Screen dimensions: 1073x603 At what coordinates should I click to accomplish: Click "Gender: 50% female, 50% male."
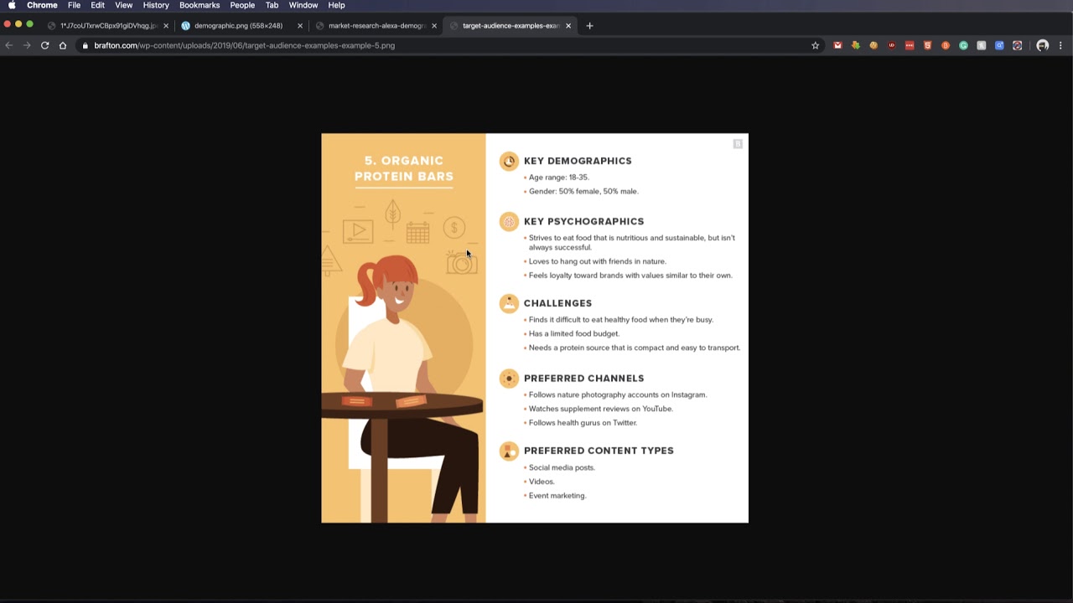(583, 191)
